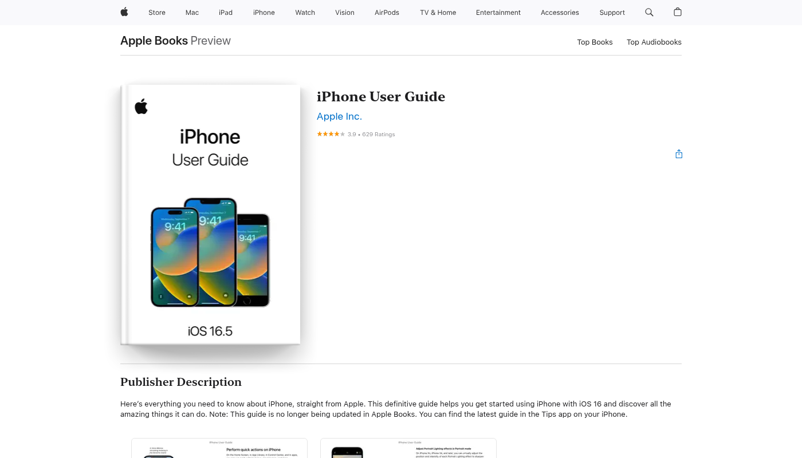This screenshot has height=458, width=802.
Task: Click the iPhone User Guide book cover
Action: pyautogui.click(x=210, y=215)
